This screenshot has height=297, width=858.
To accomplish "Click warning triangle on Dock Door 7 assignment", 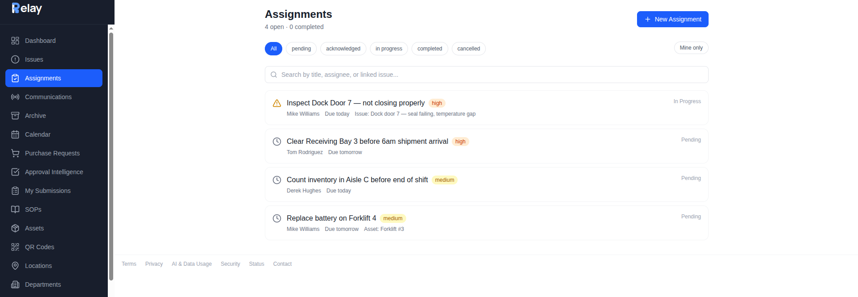I will coord(277,103).
